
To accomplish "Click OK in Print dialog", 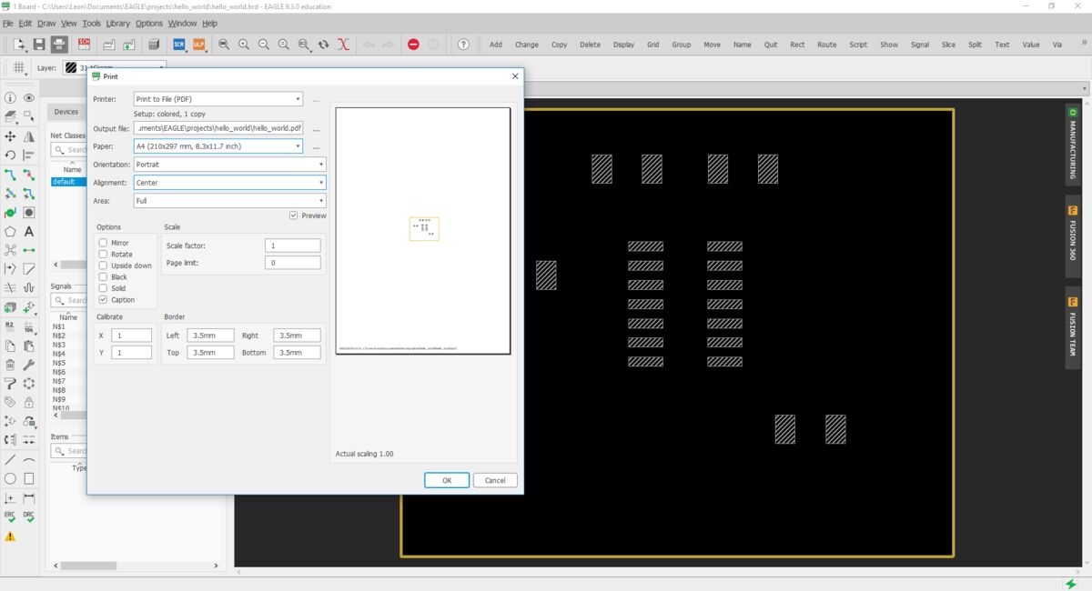I will 447,480.
